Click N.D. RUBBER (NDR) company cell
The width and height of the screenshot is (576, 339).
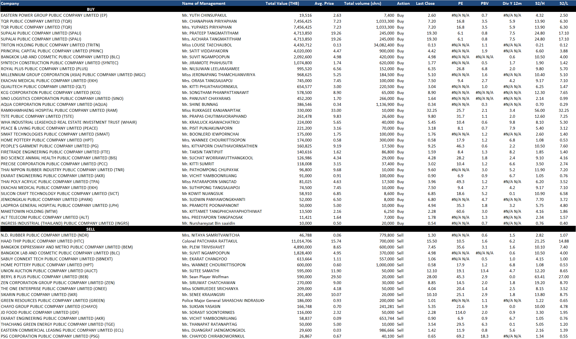[45, 235]
